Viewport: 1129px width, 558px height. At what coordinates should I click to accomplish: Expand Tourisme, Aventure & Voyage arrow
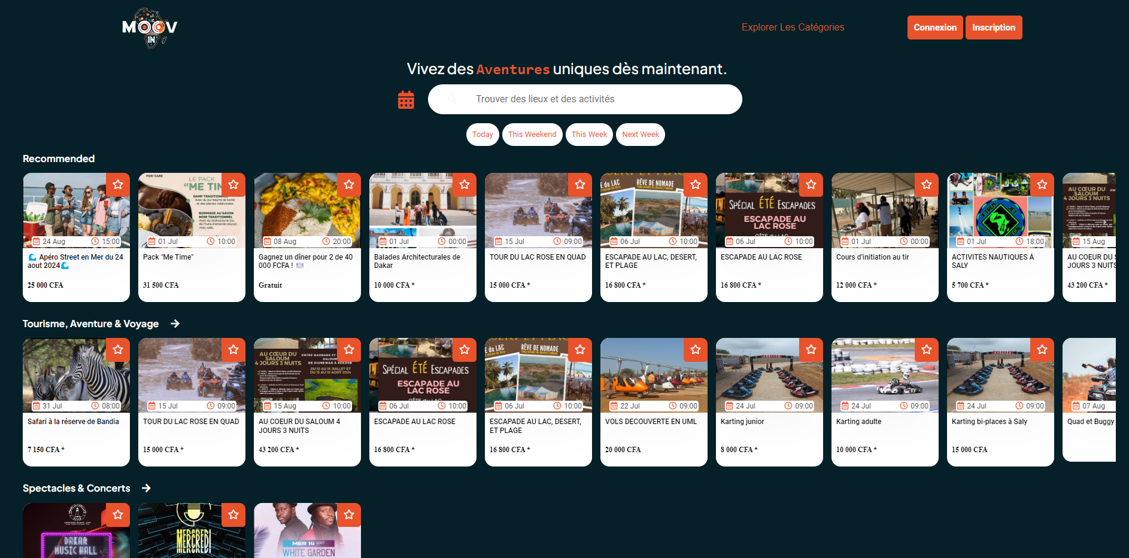pos(175,324)
